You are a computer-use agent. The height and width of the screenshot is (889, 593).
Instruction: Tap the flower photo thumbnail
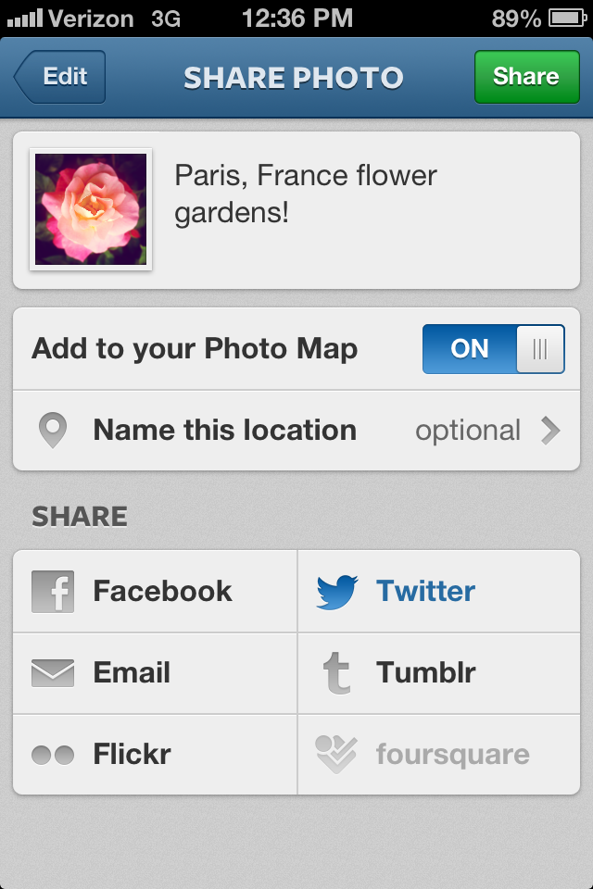(90, 207)
